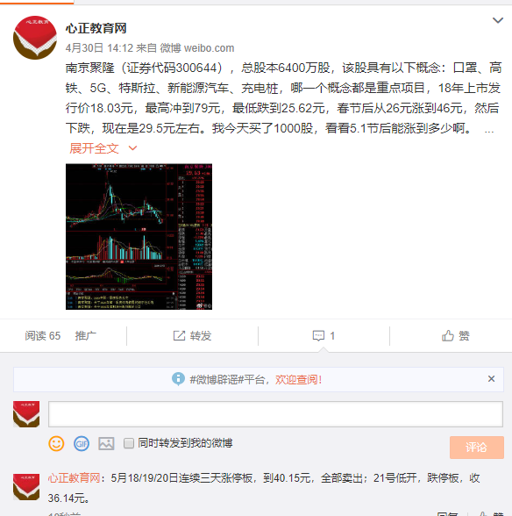Open the post options chevron menu
Viewport: 512px width, 516px height.
(497, 20)
